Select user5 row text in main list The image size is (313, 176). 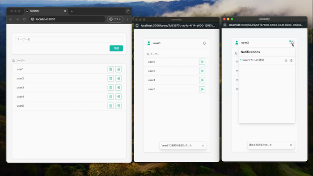[x=20, y=106]
